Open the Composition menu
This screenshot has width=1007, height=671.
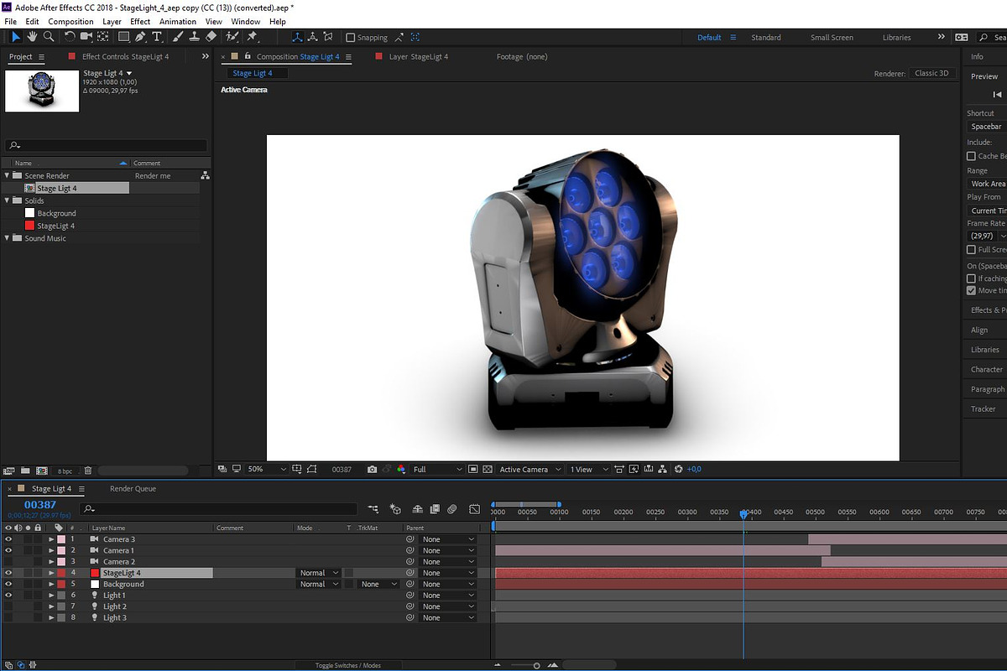pyautogui.click(x=70, y=21)
